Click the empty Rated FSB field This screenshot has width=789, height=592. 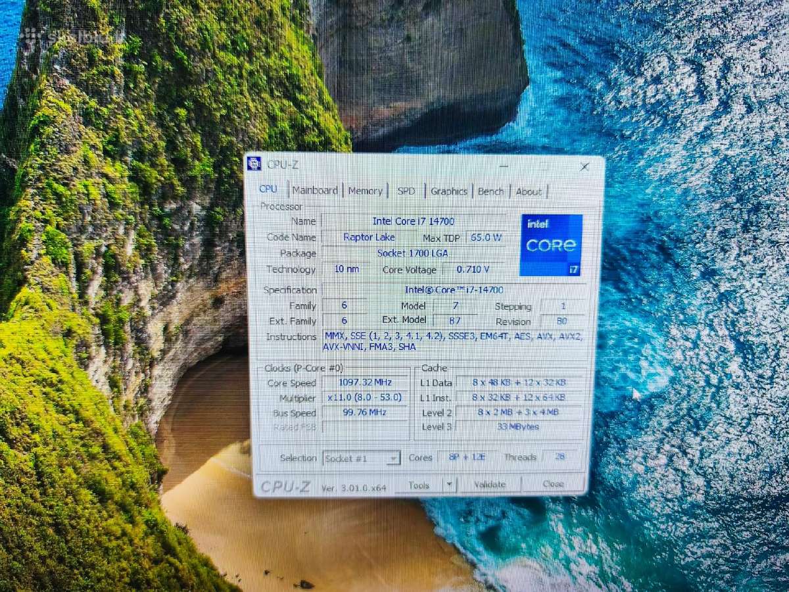(365, 428)
